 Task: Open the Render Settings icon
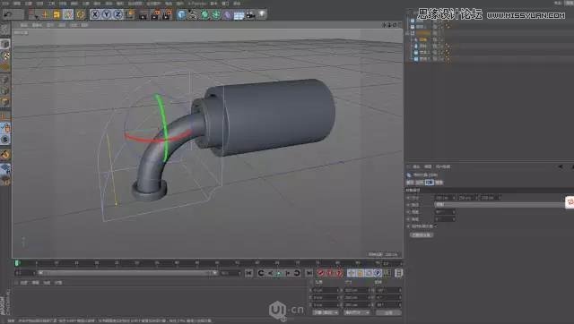(x=168, y=14)
